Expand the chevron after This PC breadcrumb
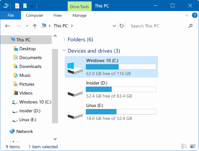 coord(72,26)
